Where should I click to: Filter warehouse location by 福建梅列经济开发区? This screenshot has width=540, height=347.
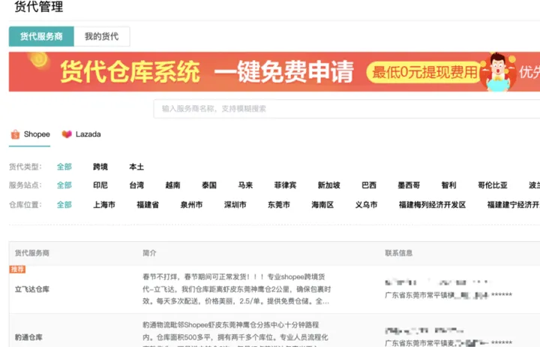tap(432, 205)
